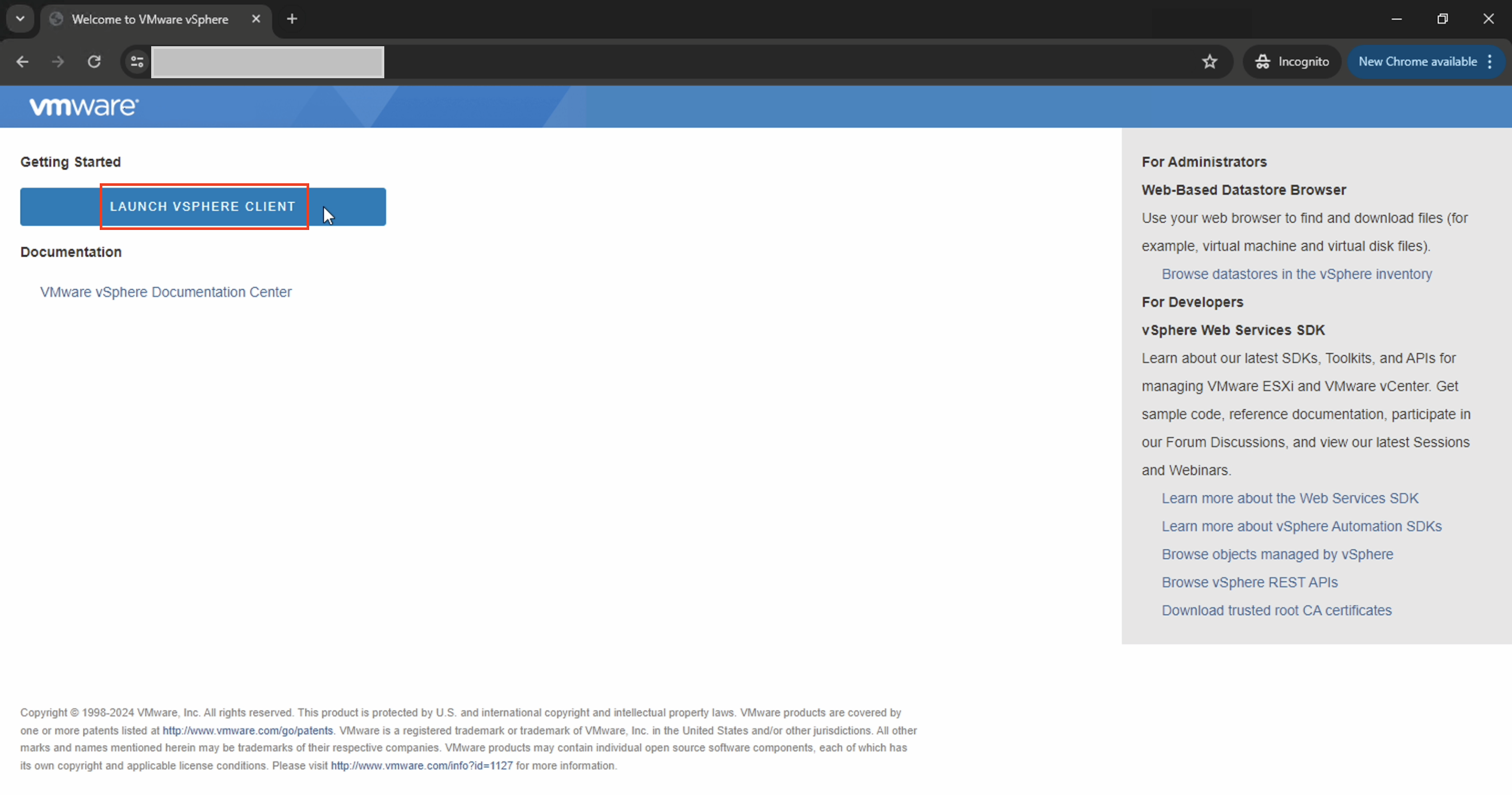Image resolution: width=1512 pixels, height=795 pixels.
Task: Open the site information icon
Action: pos(136,61)
